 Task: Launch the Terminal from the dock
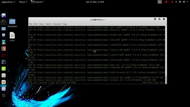4,22
